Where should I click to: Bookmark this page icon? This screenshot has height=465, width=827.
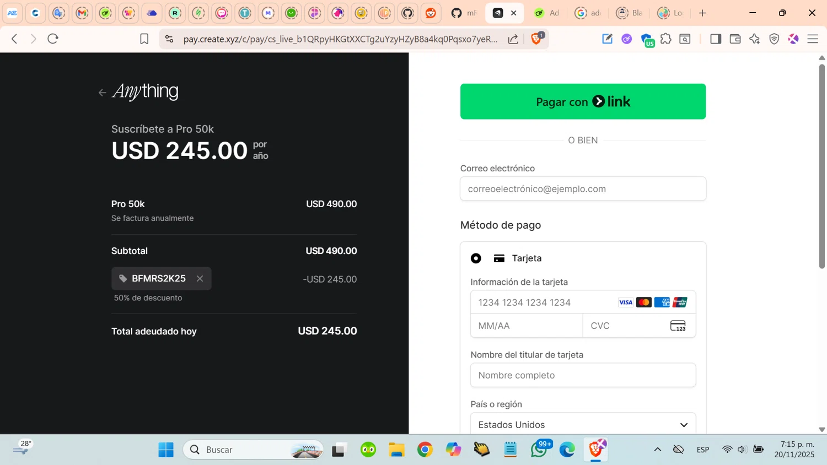coord(144,39)
